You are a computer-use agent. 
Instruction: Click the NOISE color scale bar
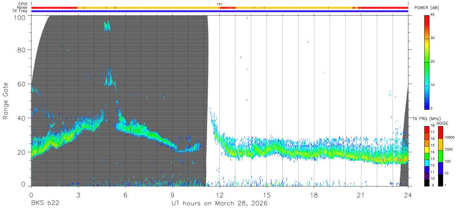(x=440, y=156)
